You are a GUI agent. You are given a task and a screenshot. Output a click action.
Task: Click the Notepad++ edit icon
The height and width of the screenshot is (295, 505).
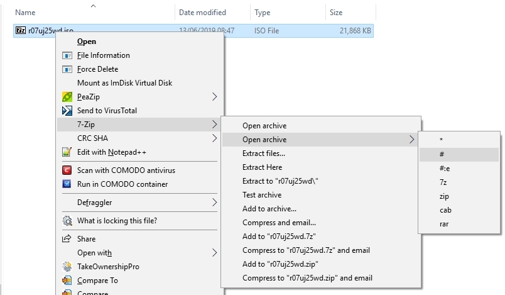pos(67,152)
